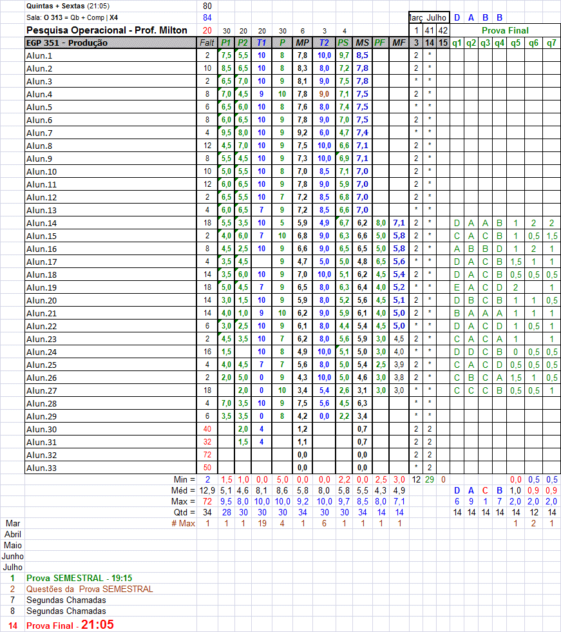561x632 pixels.
Task: Click the 'EGP 351 - Produção' header cell
Action: [x=67, y=43]
